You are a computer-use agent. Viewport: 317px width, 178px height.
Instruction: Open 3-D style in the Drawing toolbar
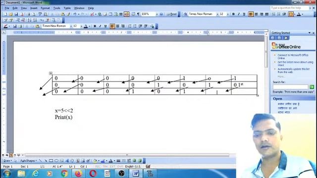pos(140,161)
